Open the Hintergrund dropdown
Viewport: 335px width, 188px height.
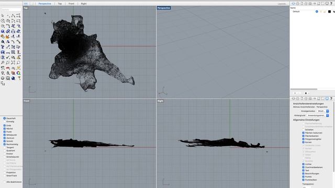(x=318, y=115)
